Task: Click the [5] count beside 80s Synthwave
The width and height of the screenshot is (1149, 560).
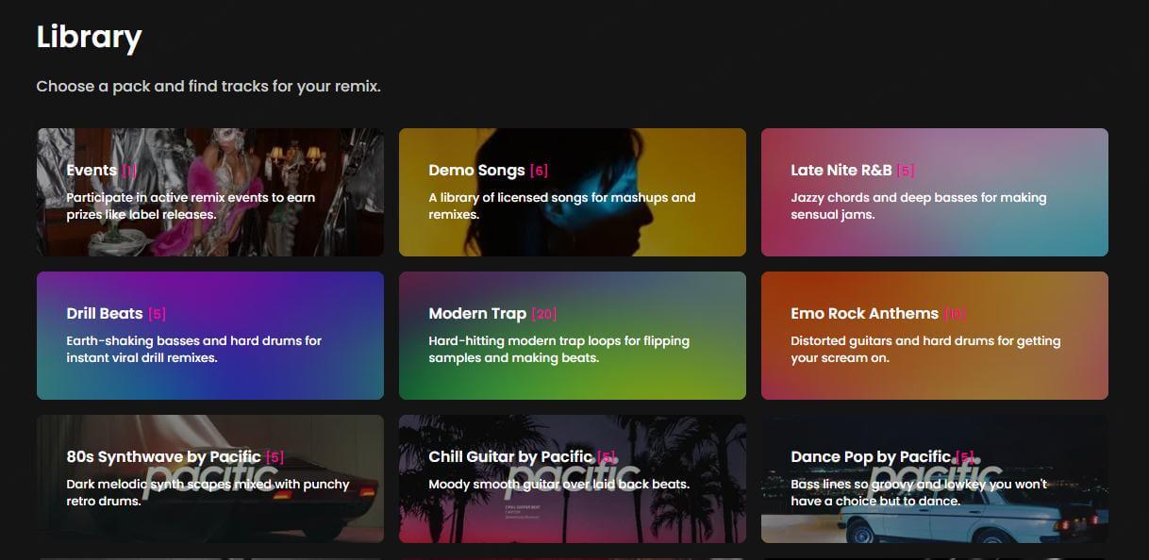Action: click(275, 457)
